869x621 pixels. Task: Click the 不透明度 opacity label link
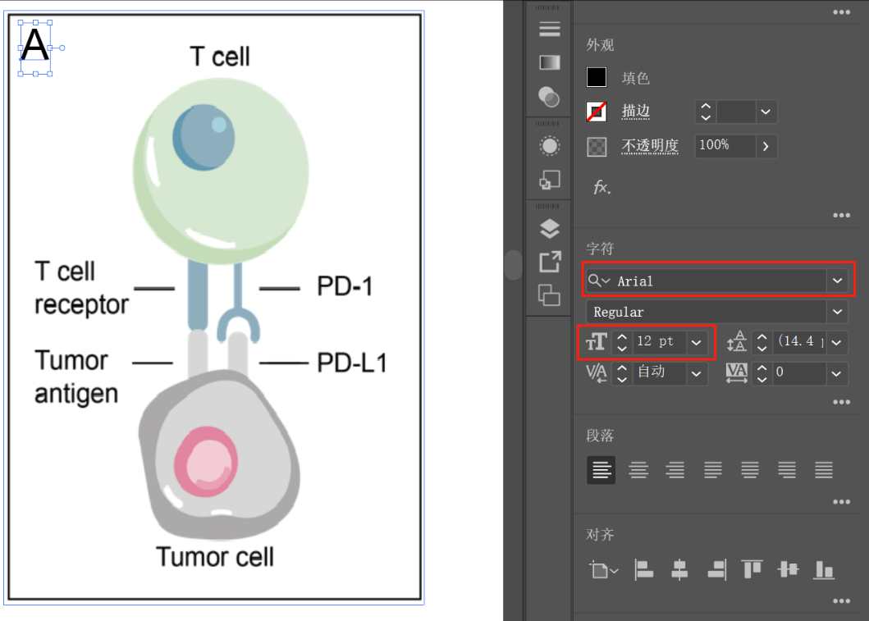click(x=650, y=146)
